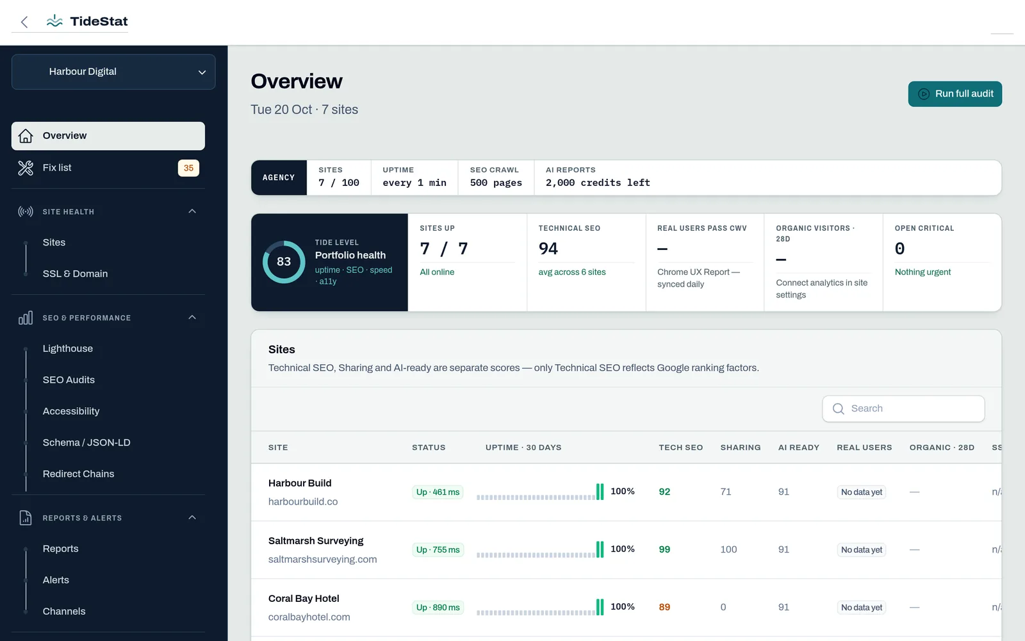This screenshot has height=641, width=1025.
Task: Click Harbour Build uptime bar
Action: (x=540, y=492)
